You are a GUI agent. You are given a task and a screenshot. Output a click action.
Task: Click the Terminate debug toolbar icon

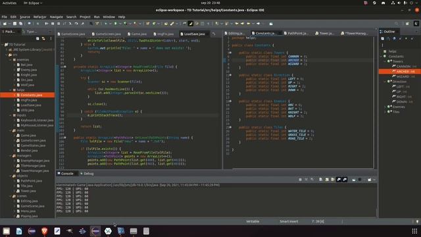click(59, 24)
